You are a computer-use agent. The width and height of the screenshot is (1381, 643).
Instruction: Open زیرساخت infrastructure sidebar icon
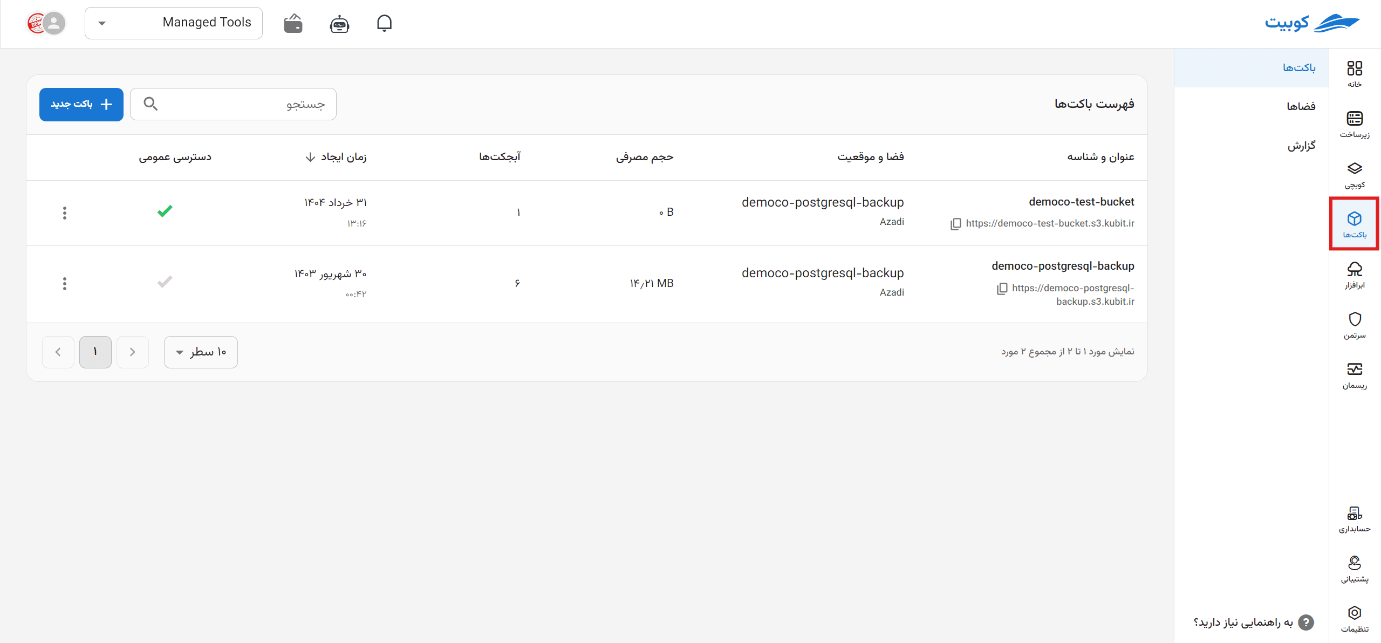click(x=1355, y=124)
